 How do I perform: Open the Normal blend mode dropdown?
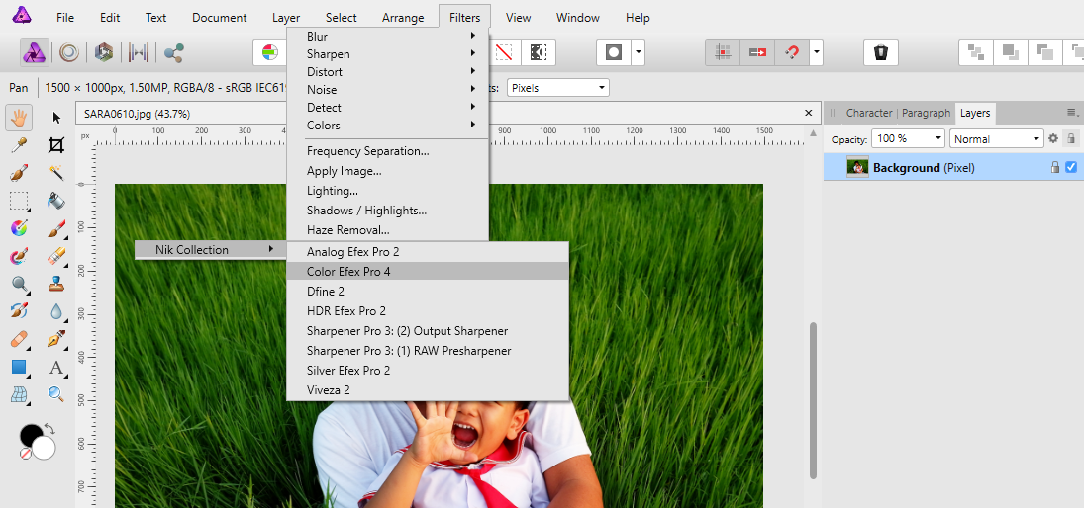pyautogui.click(x=996, y=138)
